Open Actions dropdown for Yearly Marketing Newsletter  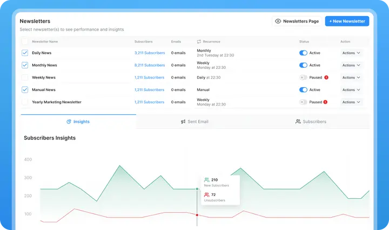pos(351,102)
